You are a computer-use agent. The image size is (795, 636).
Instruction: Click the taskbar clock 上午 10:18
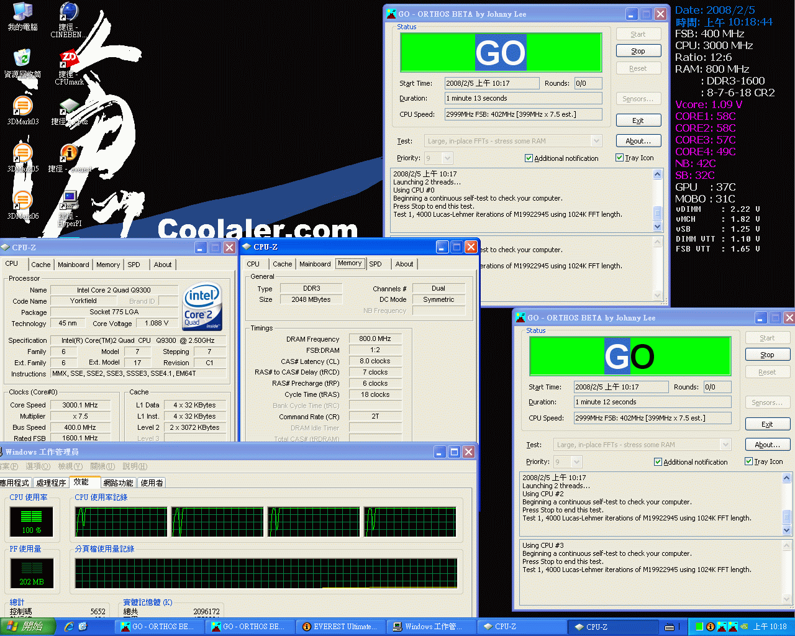[x=770, y=627]
